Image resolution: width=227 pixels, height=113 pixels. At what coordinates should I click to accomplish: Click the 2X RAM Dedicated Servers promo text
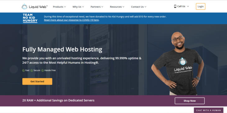coord(58,100)
